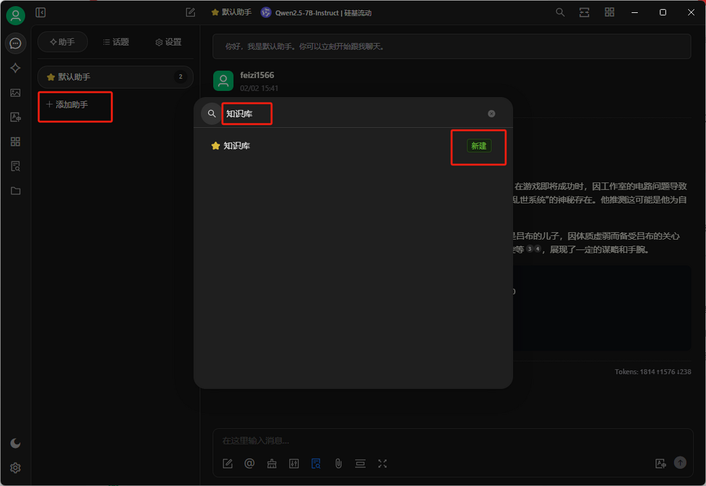706x486 pixels.
Task: Click the @ mention model icon
Action: 249,464
